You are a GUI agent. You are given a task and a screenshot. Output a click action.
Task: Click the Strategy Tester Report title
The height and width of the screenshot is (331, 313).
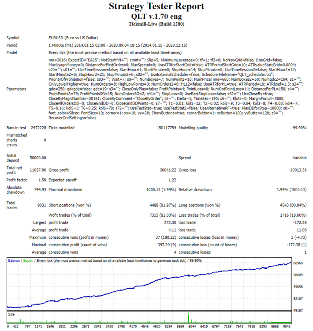(156, 6)
